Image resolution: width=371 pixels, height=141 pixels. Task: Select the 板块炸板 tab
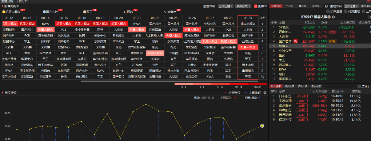click(x=303, y=86)
